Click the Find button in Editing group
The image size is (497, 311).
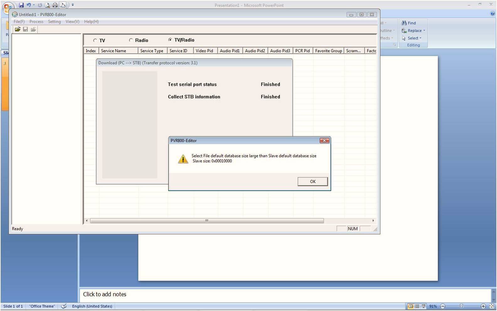pos(409,23)
